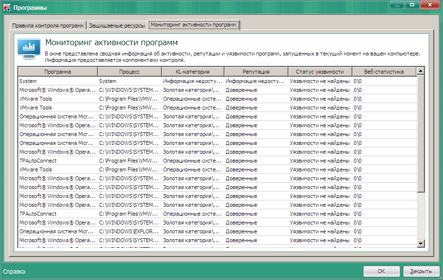
Task: Click the scrollbar up arrow
Action: coord(421,71)
